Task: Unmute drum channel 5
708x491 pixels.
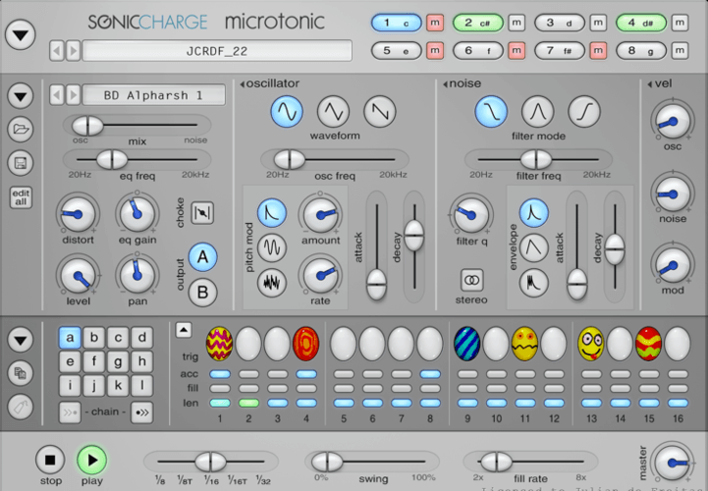Action: click(435, 51)
